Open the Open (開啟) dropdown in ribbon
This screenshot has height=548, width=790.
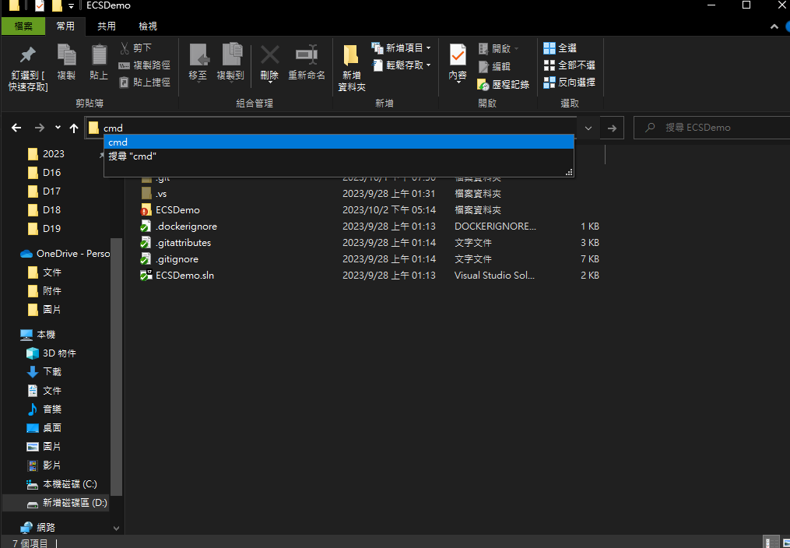(x=498, y=48)
